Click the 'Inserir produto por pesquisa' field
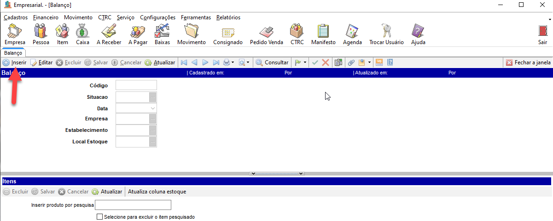 coord(133,205)
